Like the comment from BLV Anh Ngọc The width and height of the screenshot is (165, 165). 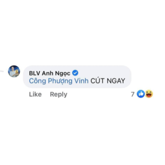pyautogui.click(x=35, y=94)
